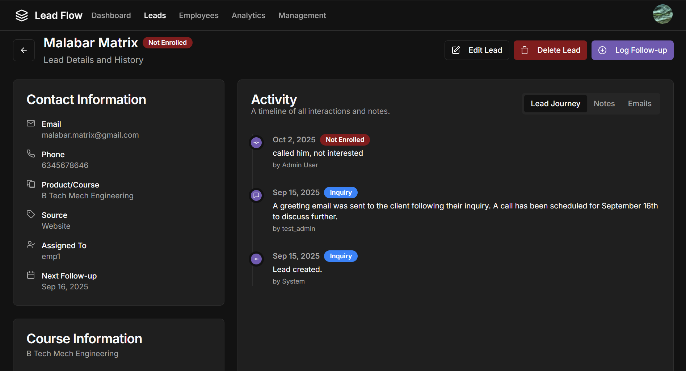Switch to the Notes tab
The image size is (686, 371).
(604, 104)
